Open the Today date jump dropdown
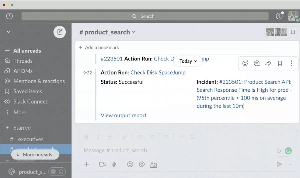Screen dimensions: 300x178 pyautogui.click(x=187, y=61)
